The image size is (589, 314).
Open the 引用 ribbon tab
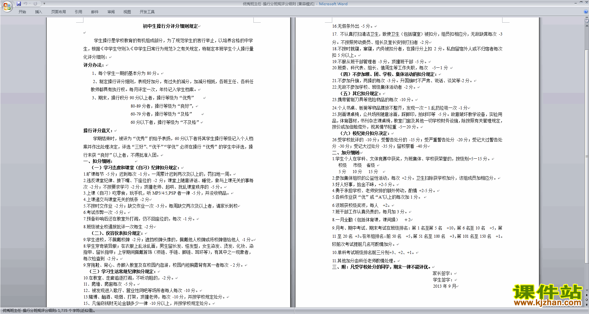[79, 12]
